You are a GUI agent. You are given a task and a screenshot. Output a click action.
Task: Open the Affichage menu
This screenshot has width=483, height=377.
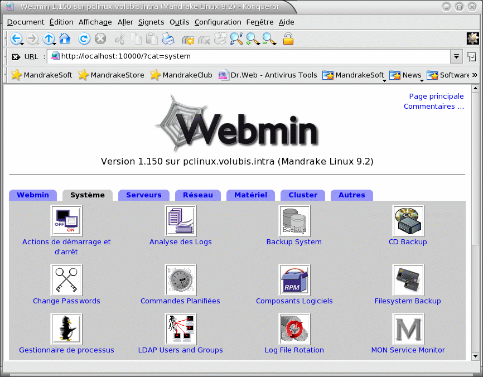(x=95, y=22)
